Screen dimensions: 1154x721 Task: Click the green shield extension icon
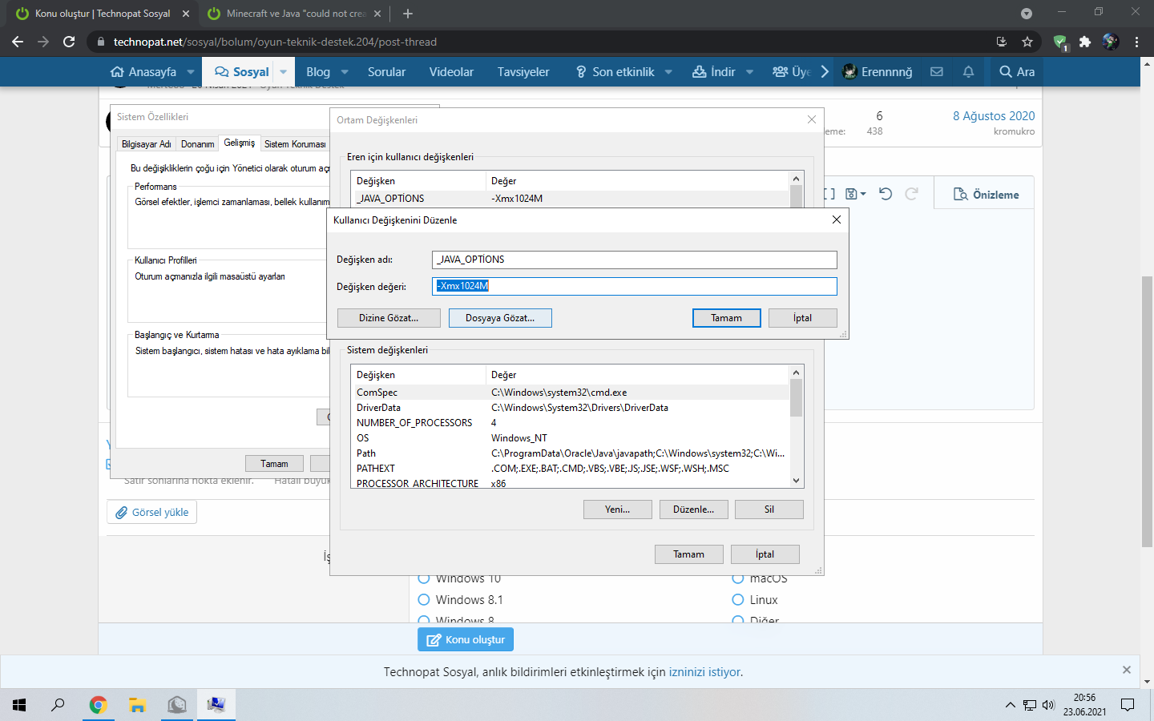[1060, 42]
